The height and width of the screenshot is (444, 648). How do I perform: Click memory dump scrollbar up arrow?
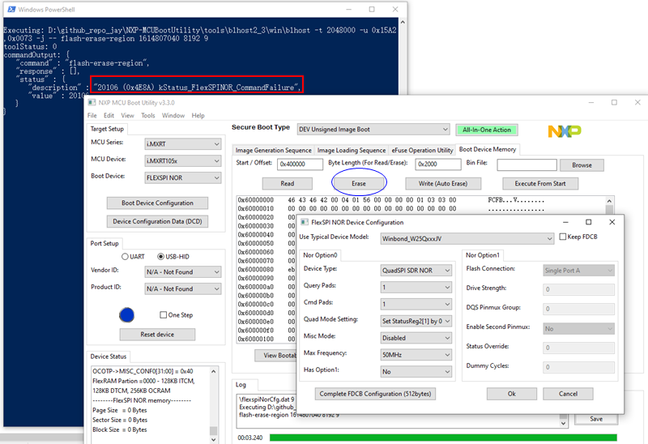tap(609, 201)
